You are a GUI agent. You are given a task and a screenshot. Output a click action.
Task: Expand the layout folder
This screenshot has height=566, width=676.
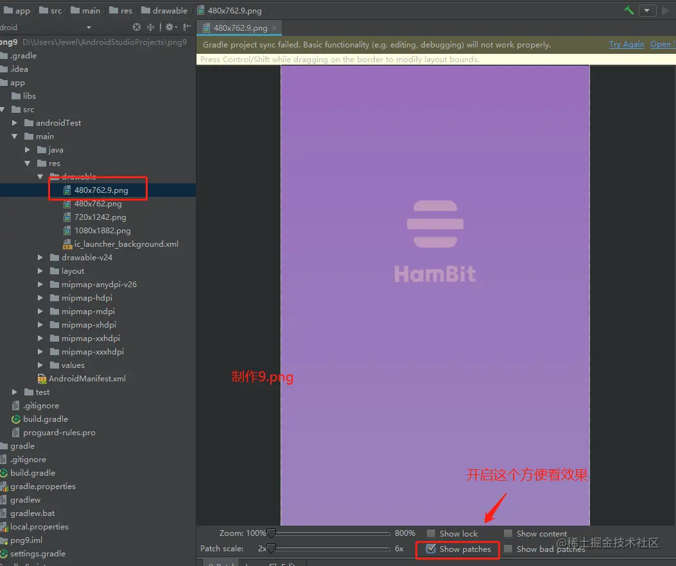(x=40, y=271)
